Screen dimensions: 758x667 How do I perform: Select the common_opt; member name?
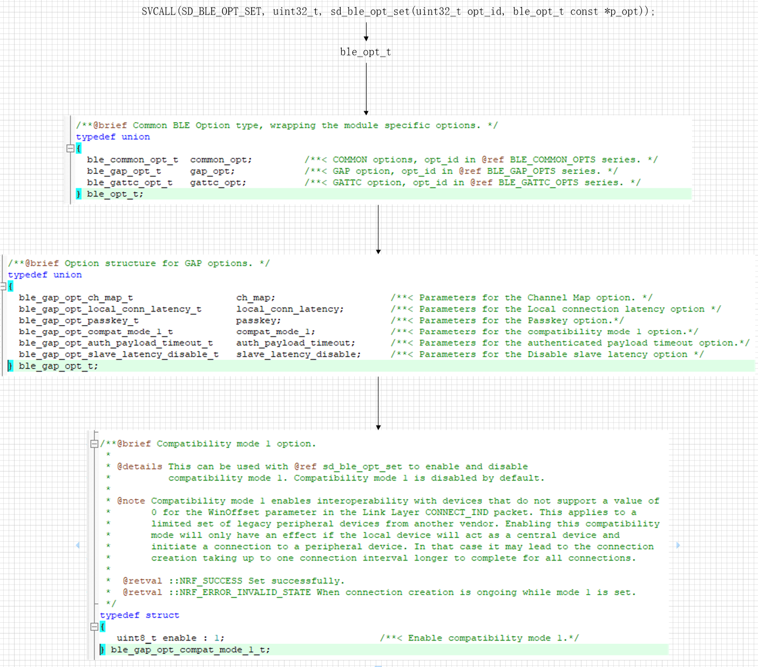[221, 160]
